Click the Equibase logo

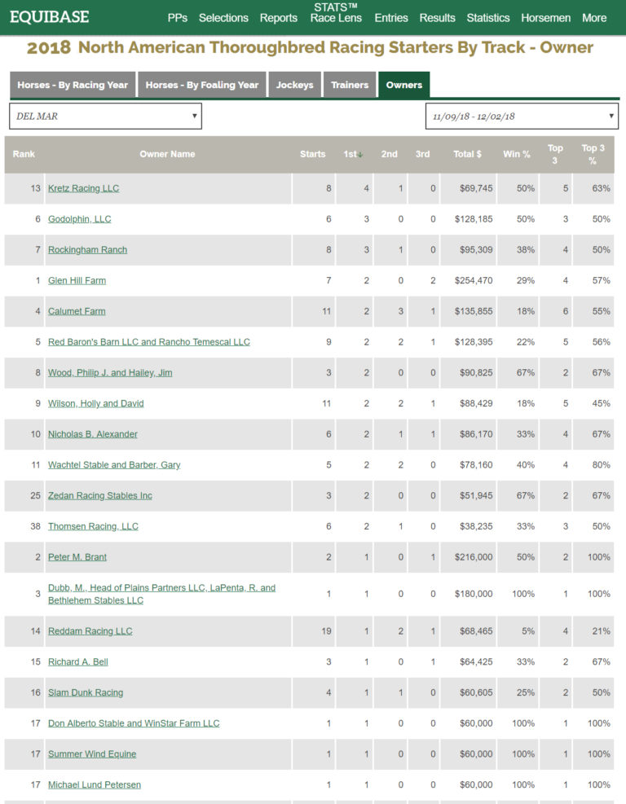pos(50,17)
